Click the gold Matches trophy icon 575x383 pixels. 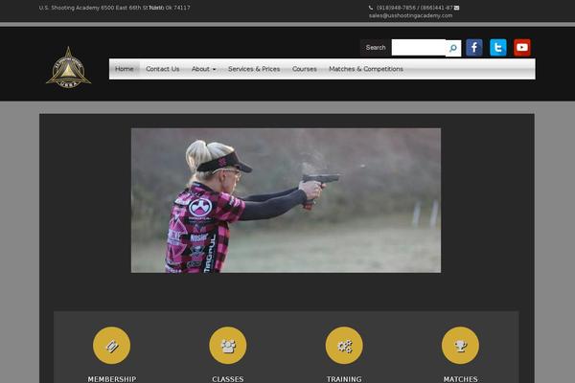460,346
